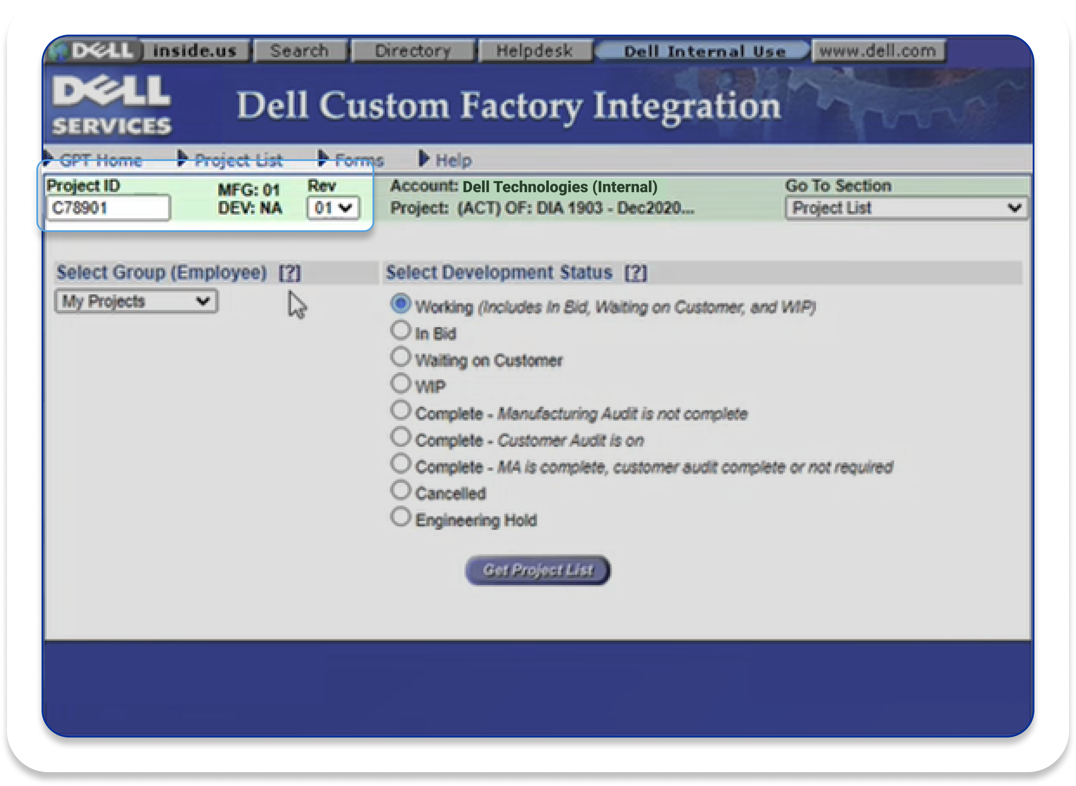Click the Dell Services logo
This screenshot has height=786, width=1076.
(111, 105)
